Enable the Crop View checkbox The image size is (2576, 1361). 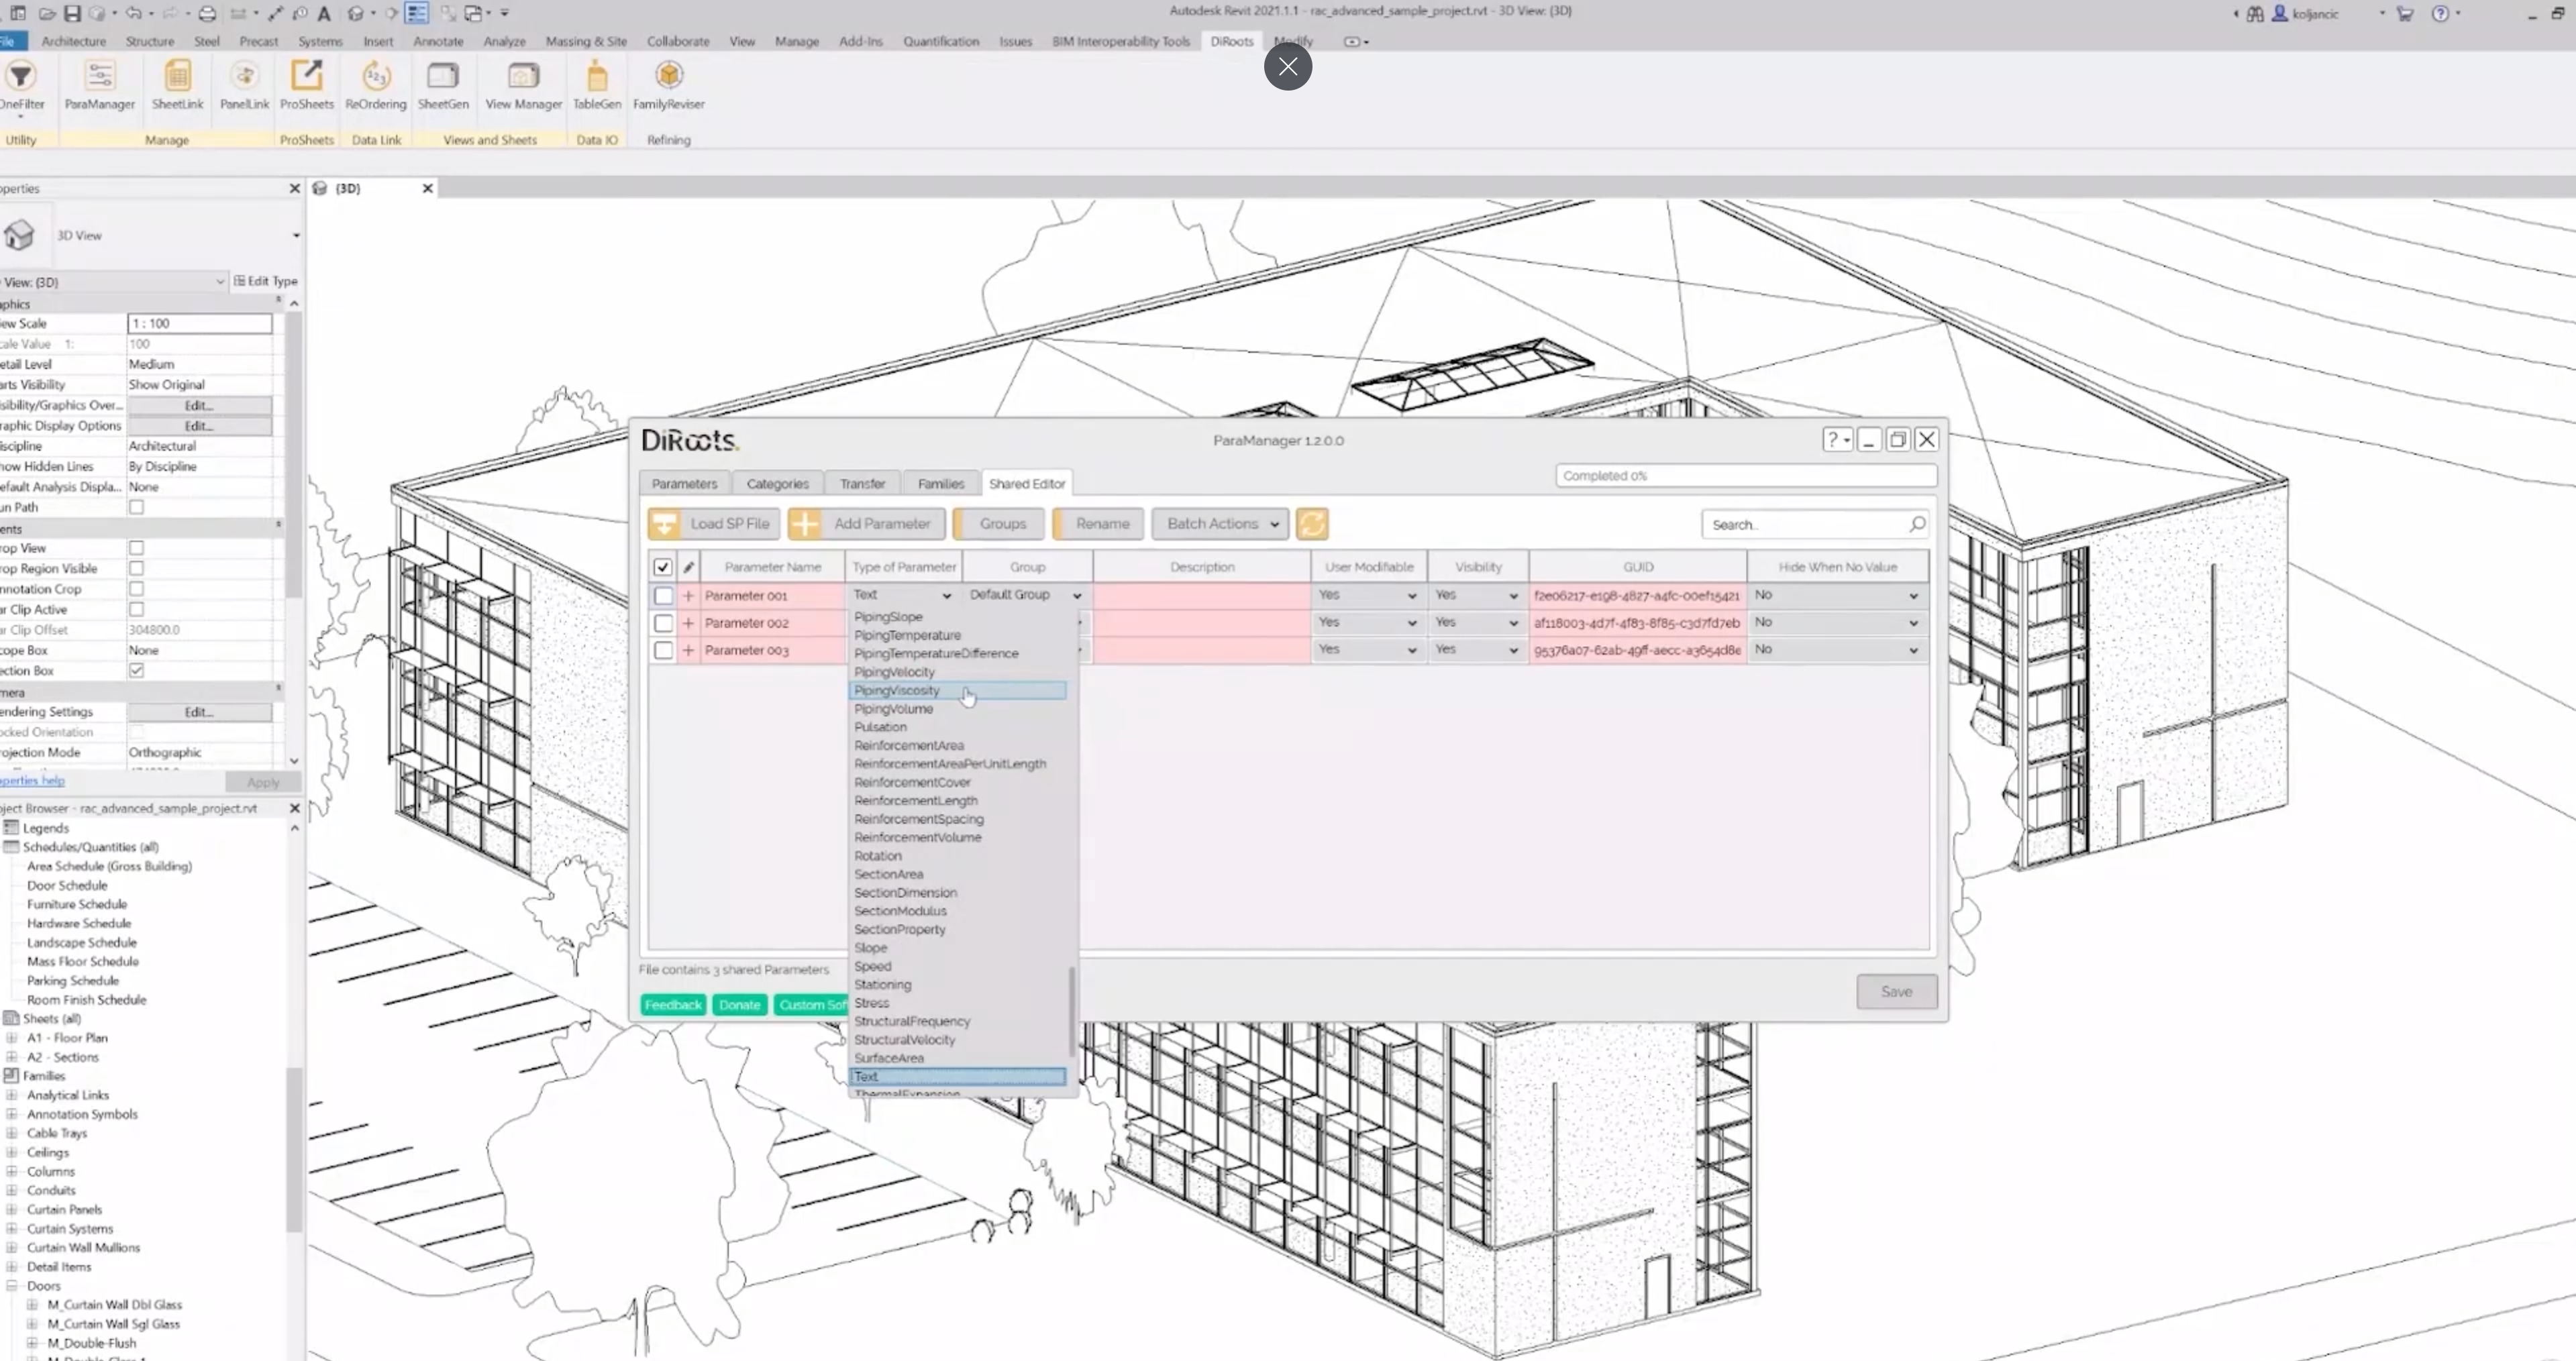[x=136, y=548]
